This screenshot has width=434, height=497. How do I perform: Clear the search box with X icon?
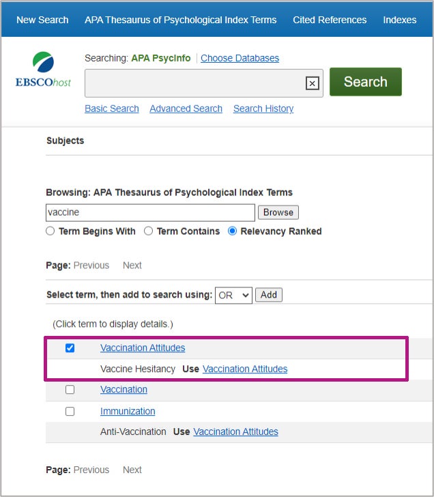pyautogui.click(x=312, y=83)
